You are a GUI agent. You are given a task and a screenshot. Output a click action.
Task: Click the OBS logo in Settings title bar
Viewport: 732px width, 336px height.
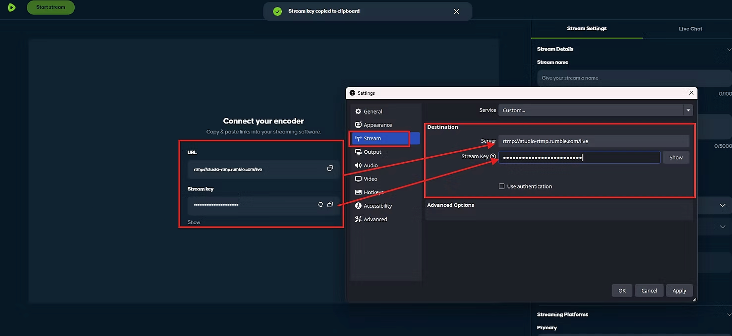coord(352,93)
